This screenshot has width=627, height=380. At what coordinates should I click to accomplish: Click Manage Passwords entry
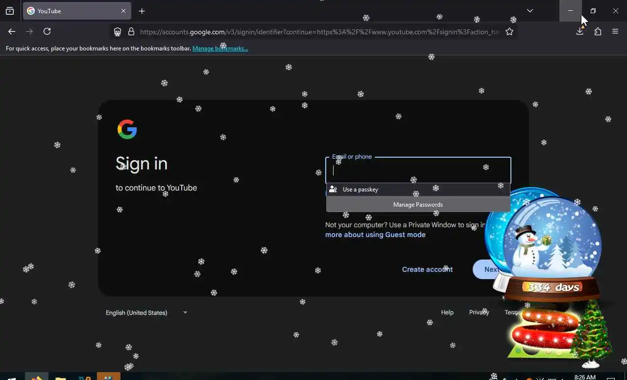[418, 205]
